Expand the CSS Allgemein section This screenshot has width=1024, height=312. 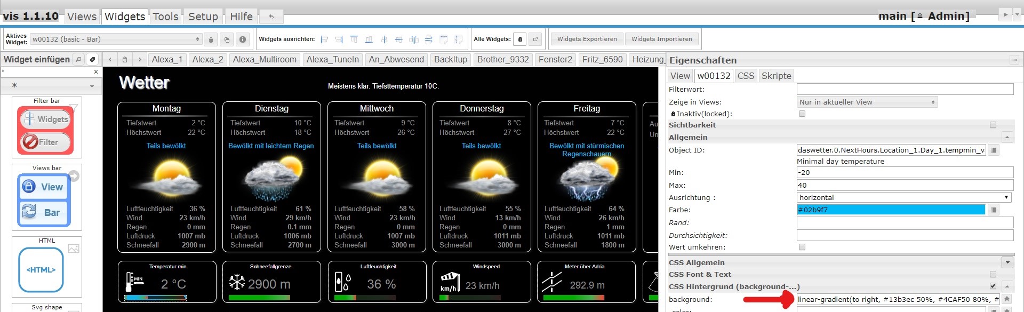point(1007,262)
